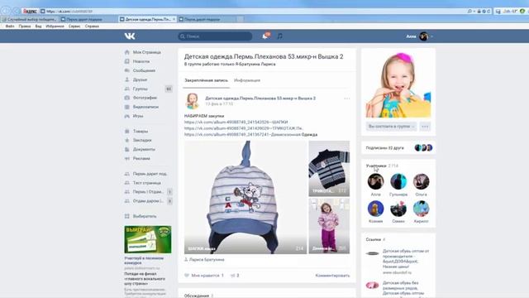Image resolution: width=529 pixels, height=298 pixels.
Task: Open member Ольга avatar
Action: (421, 181)
